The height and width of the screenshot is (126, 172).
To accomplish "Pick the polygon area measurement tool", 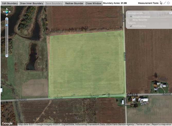I will (x=169, y=3).
